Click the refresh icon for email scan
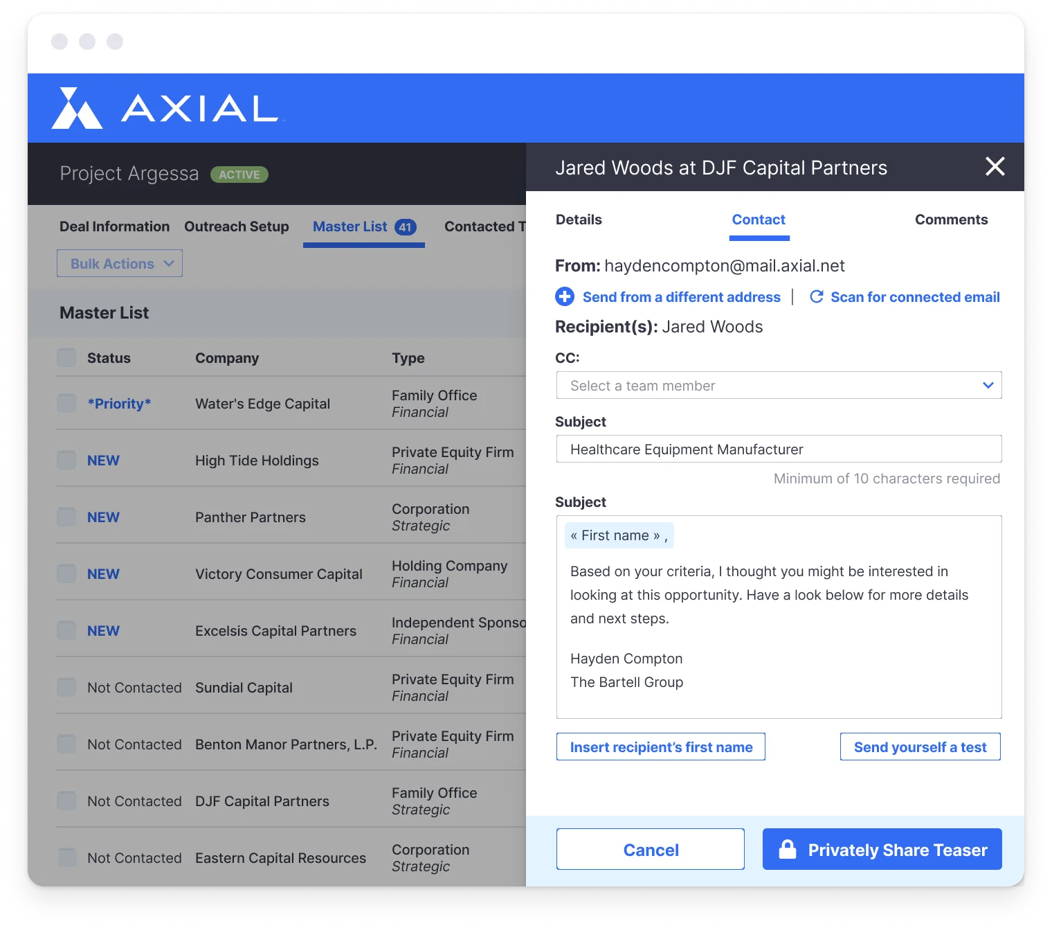Image resolution: width=1052 pixels, height=928 pixels. tap(817, 297)
